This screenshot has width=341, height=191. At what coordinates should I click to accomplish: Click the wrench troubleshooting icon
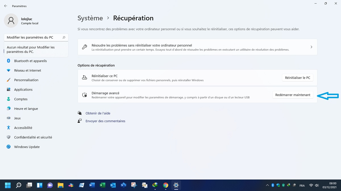[84, 47]
